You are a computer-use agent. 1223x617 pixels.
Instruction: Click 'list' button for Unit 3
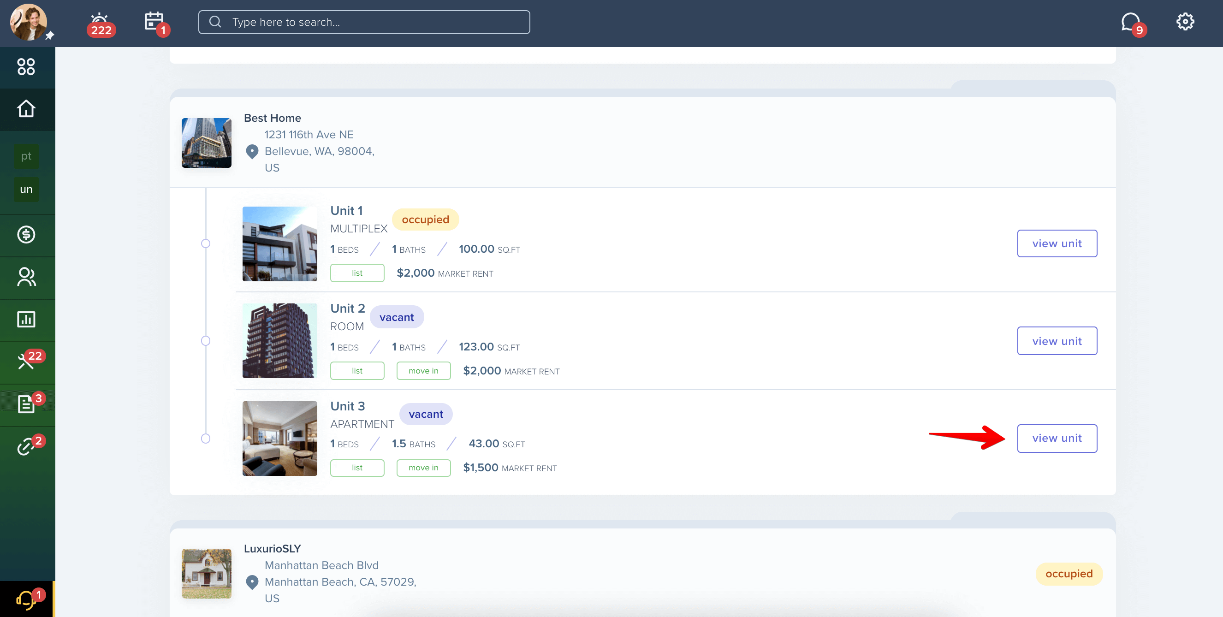point(357,468)
